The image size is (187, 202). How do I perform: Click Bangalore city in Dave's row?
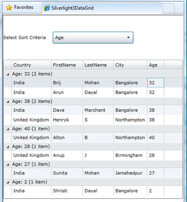coord(130,110)
